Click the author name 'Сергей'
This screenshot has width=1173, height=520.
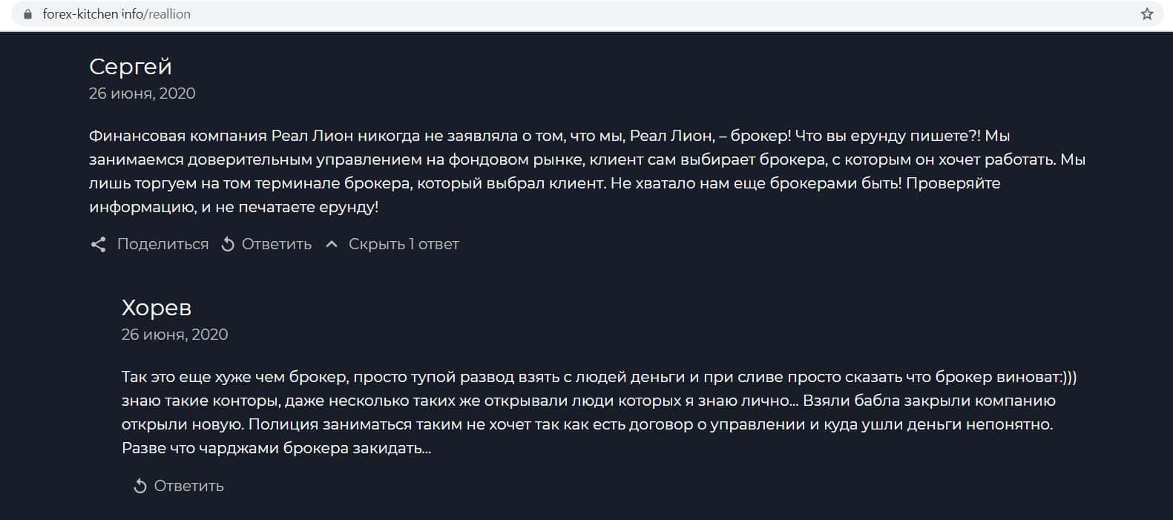(x=131, y=67)
